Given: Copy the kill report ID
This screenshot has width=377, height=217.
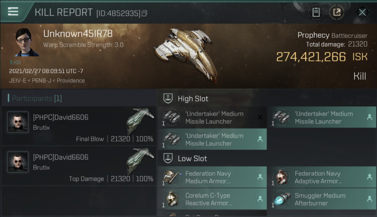Looking at the screenshot, I should point(144,13).
